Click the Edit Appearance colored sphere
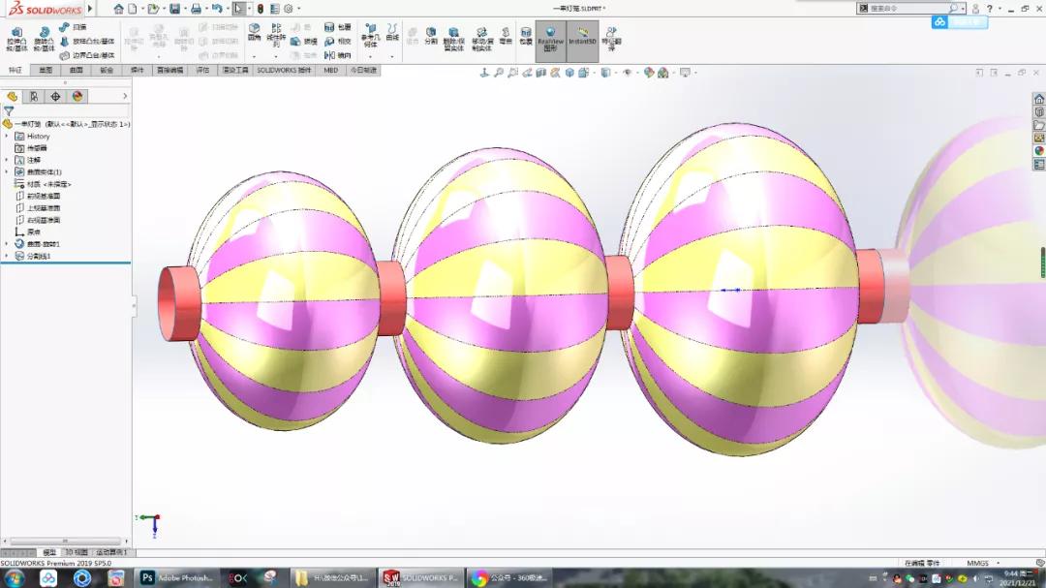This screenshot has width=1046, height=588. pyautogui.click(x=648, y=72)
